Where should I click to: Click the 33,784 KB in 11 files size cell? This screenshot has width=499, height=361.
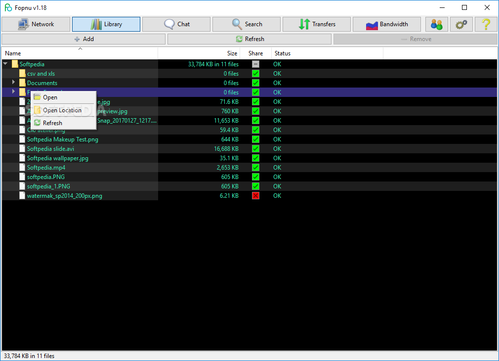pos(213,64)
